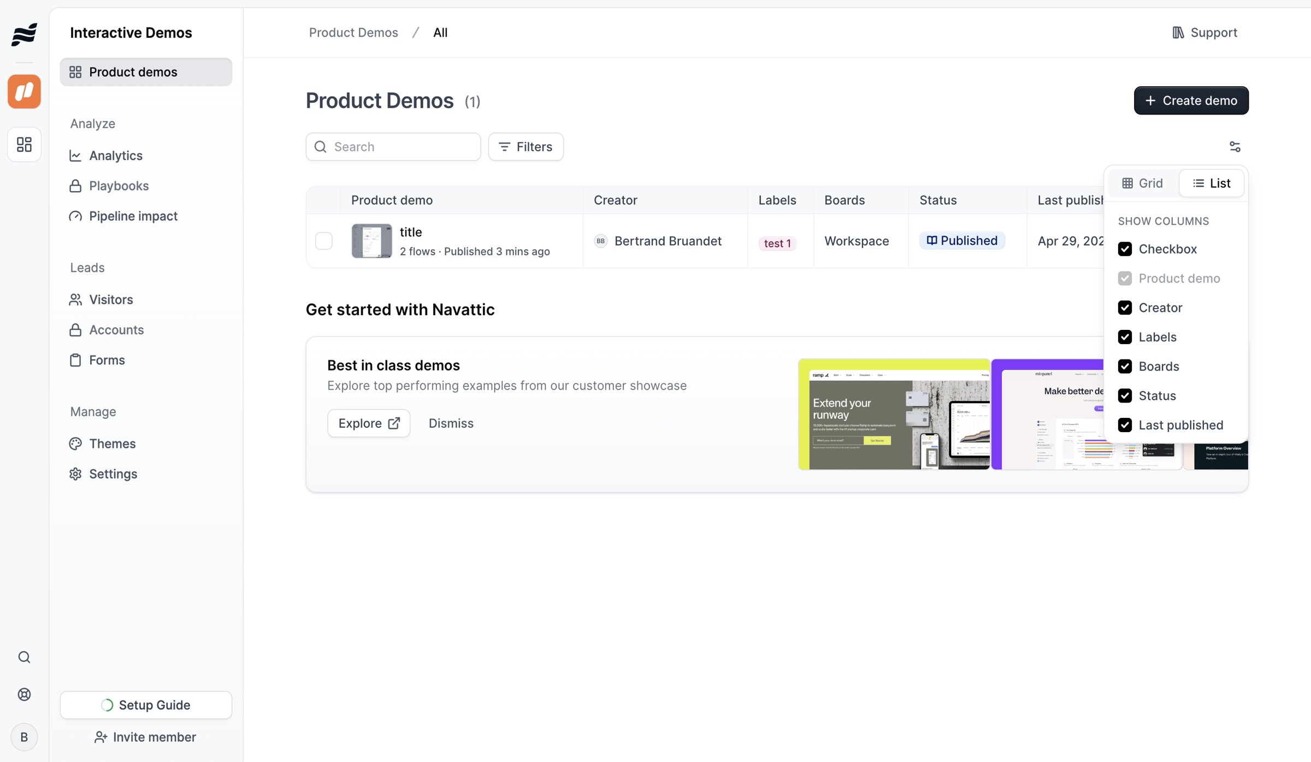This screenshot has width=1311, height=762.
Task: Select the title demo row checkbox
Action: pos(324,241)
